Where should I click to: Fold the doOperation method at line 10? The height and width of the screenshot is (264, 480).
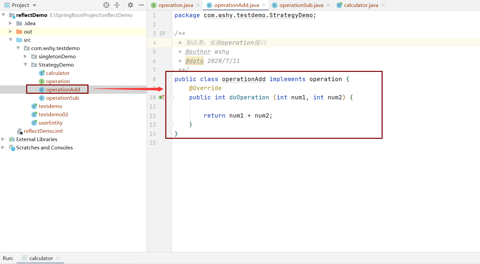172,98
